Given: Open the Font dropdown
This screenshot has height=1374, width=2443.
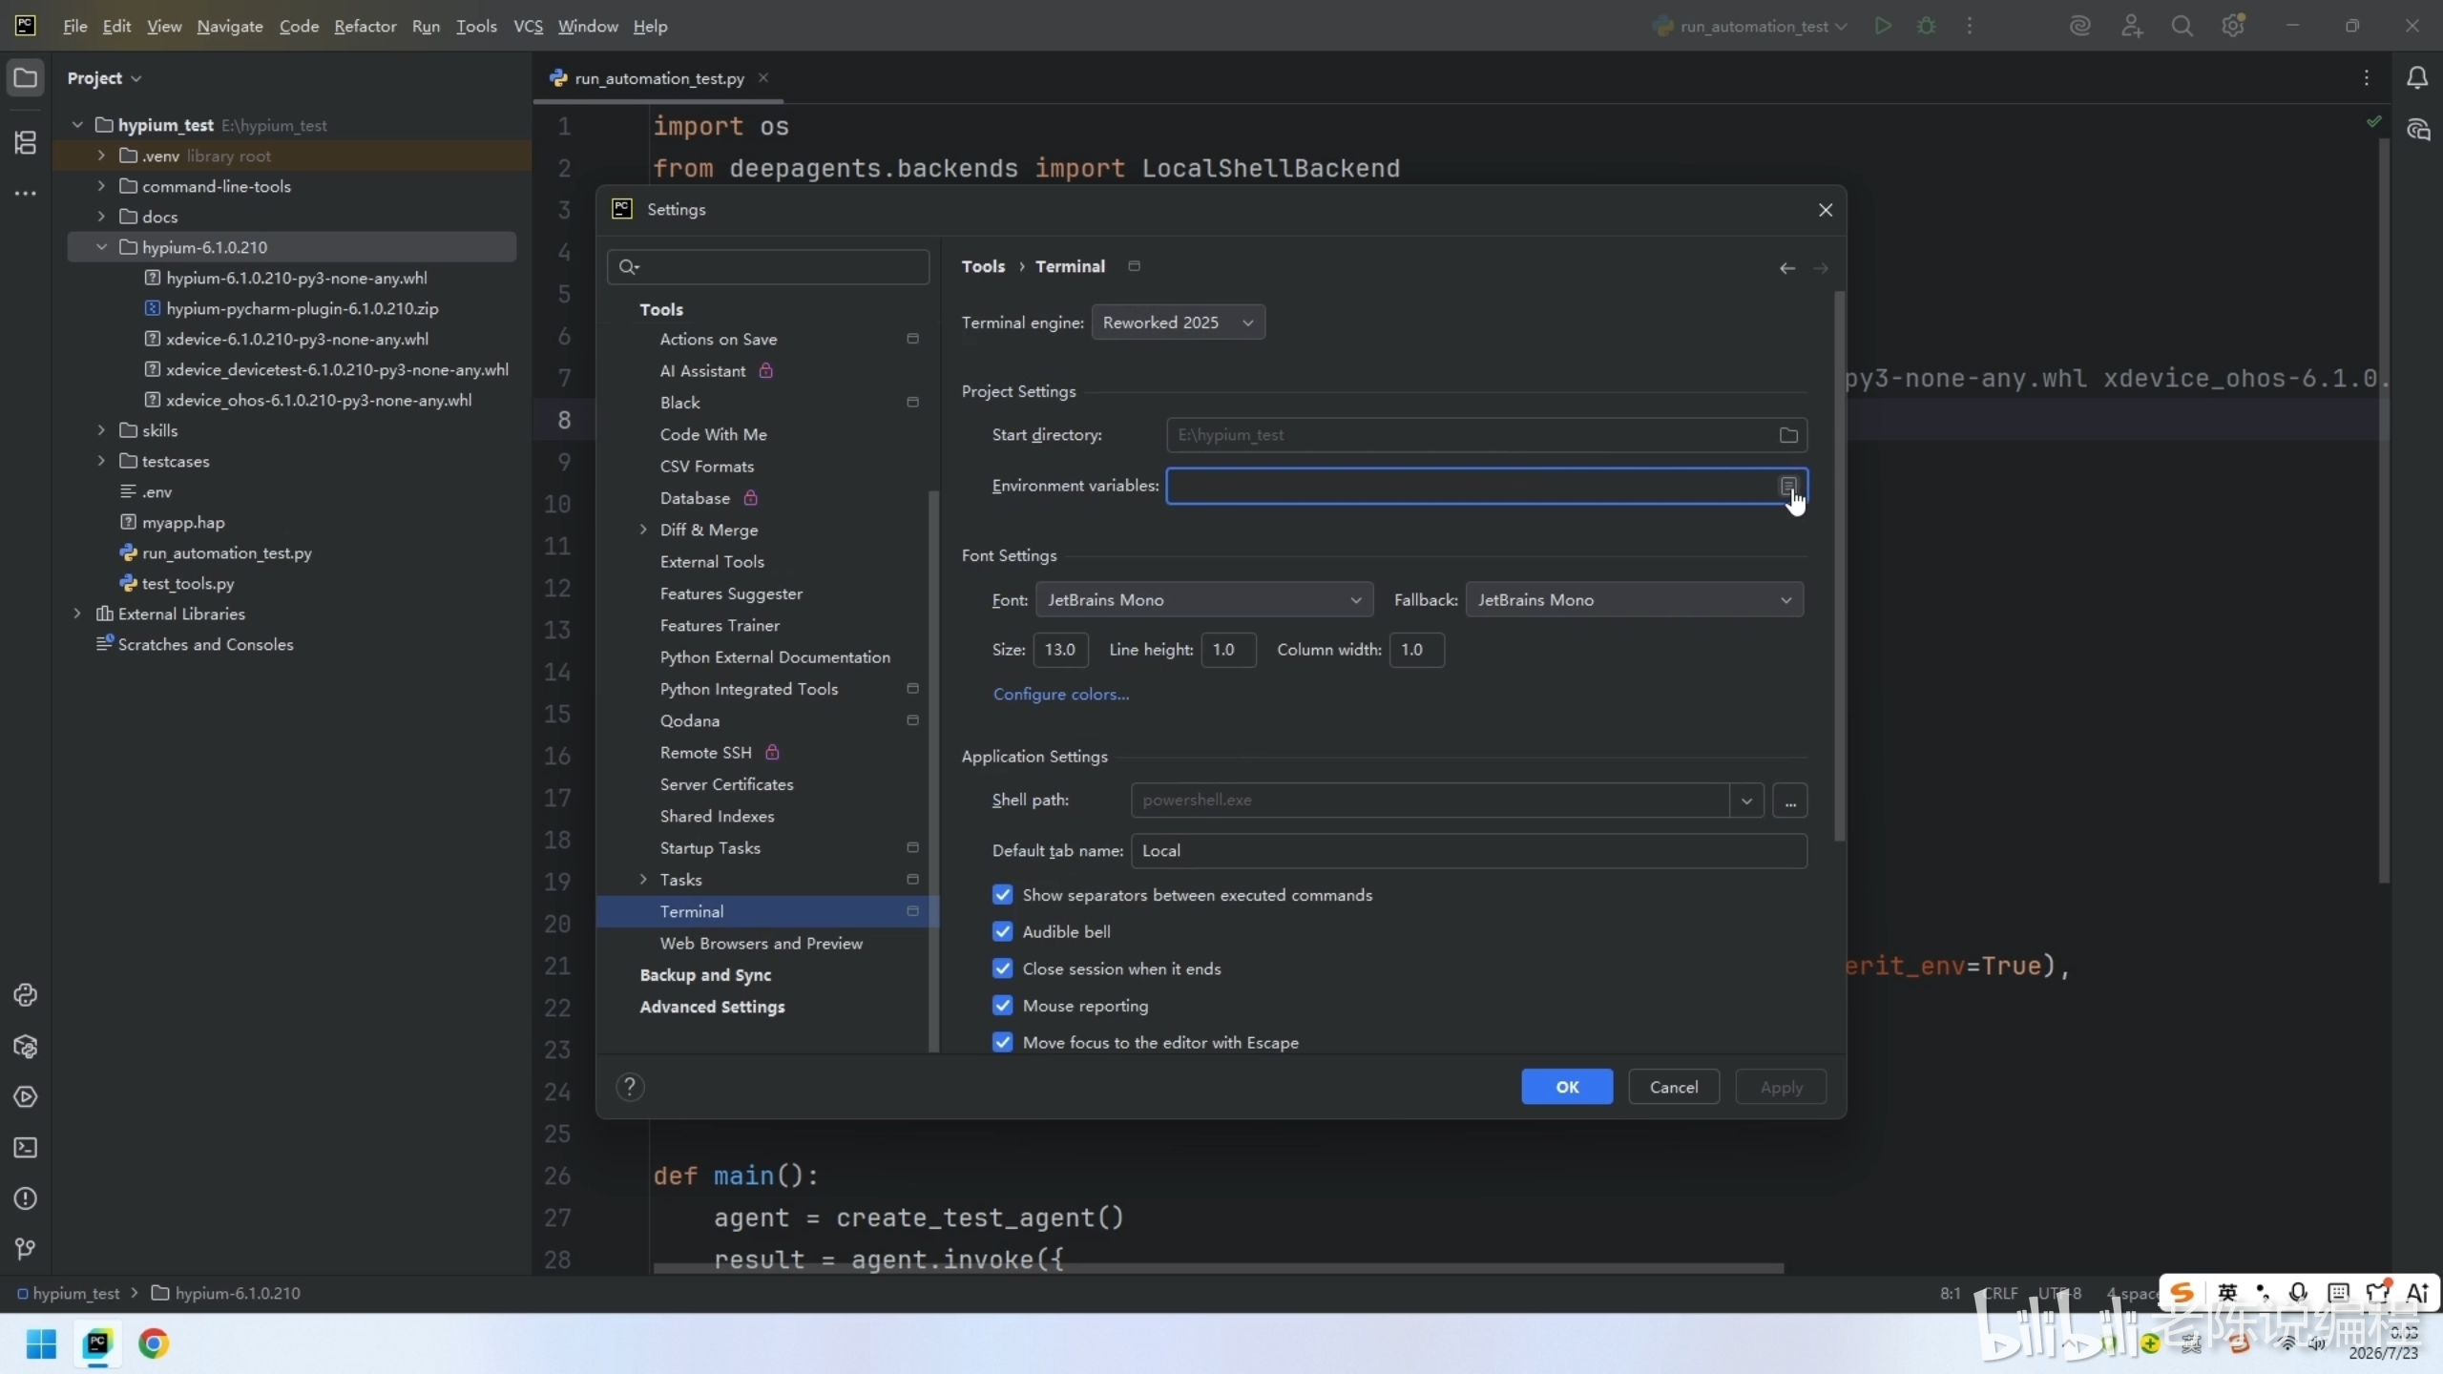Looking at the screenshot, I should pos(1204,599).
